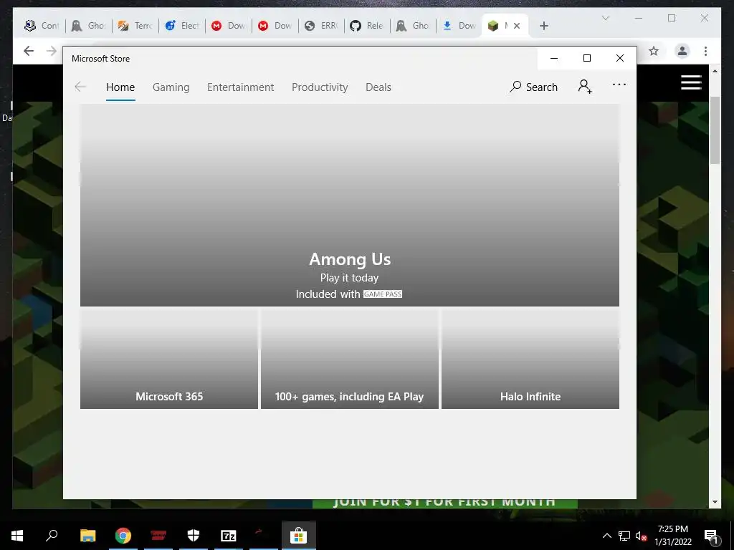Open the Chrome profile avatar
Image resolution: width=734 pixels, height=550 pixels.
coord(682,51)
